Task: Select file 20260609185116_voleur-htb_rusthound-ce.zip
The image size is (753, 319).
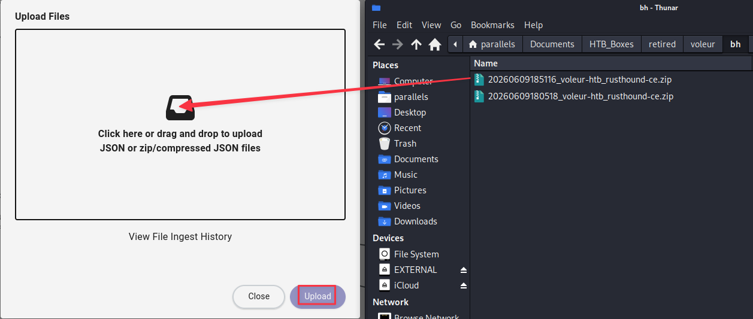Action: pyautogui.click(x=580, y=80)
